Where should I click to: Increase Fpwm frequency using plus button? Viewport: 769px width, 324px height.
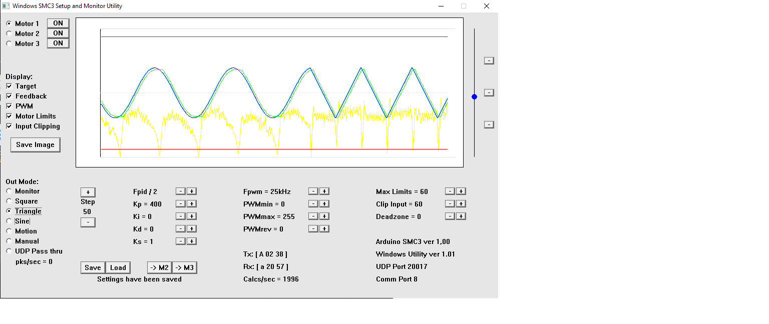(x=324, y=191)
